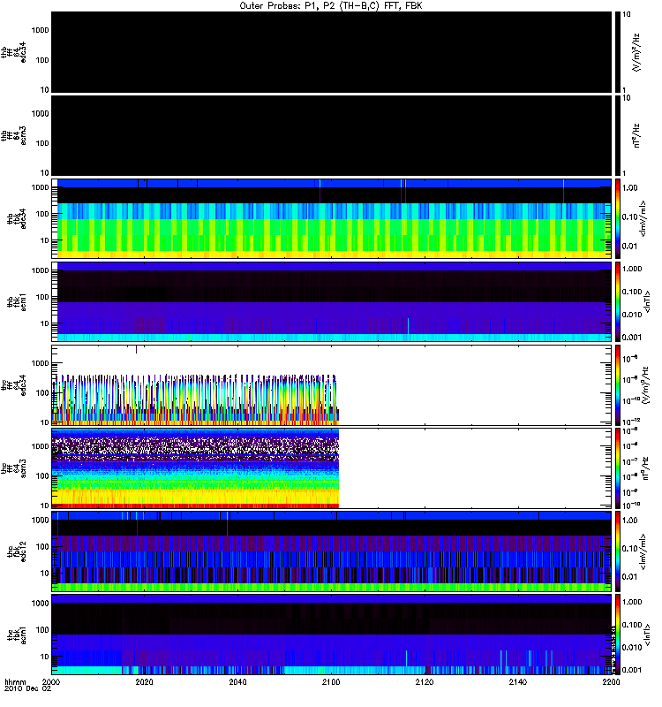Click the <|mV/m|> unit label of thb fbk edc34
Image resolution: width=662 pixels, height=707 pixels.
coord(643,218)
